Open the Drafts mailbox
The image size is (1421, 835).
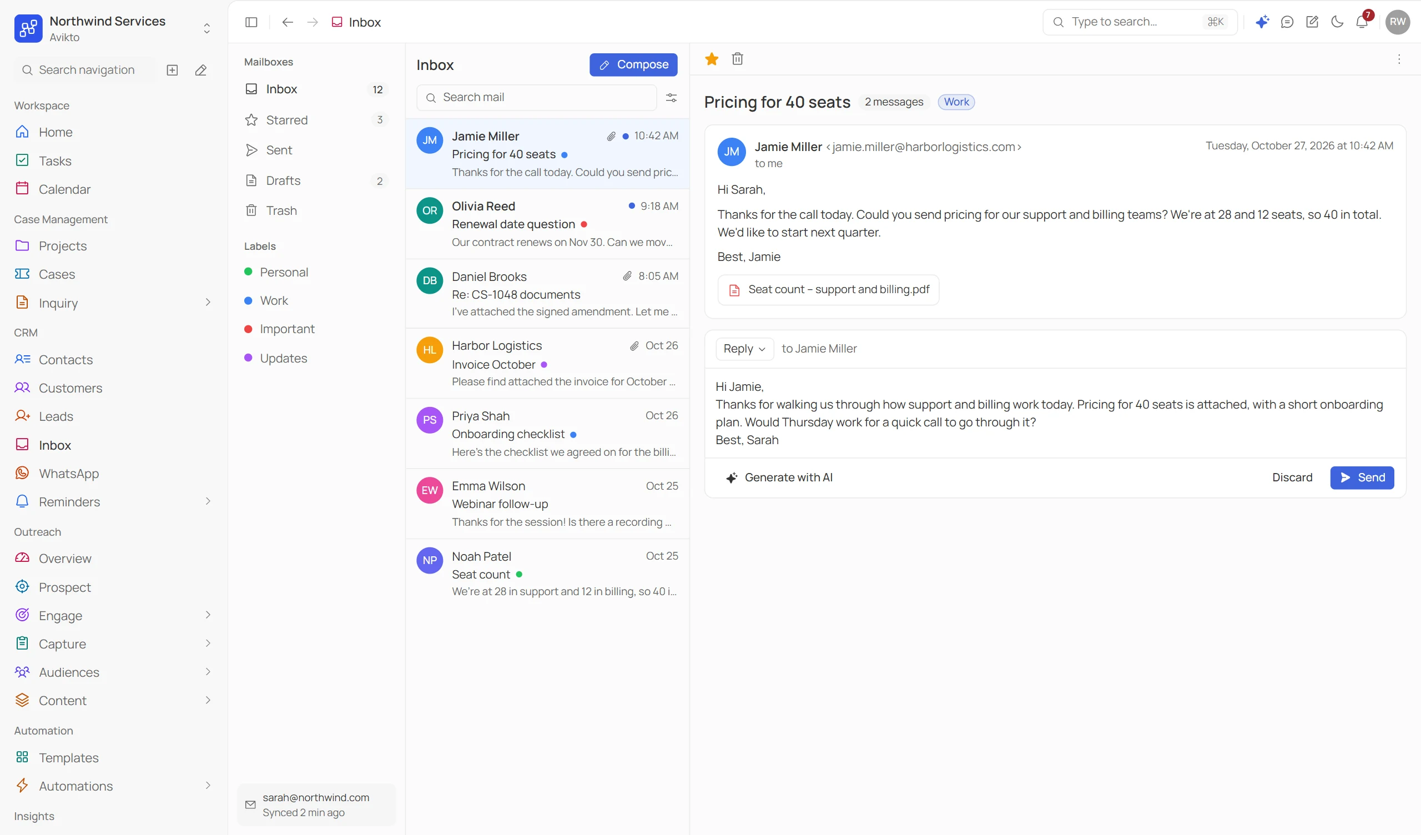point(316,180)
